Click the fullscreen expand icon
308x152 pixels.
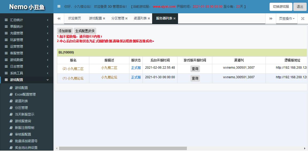pos(303,19)
